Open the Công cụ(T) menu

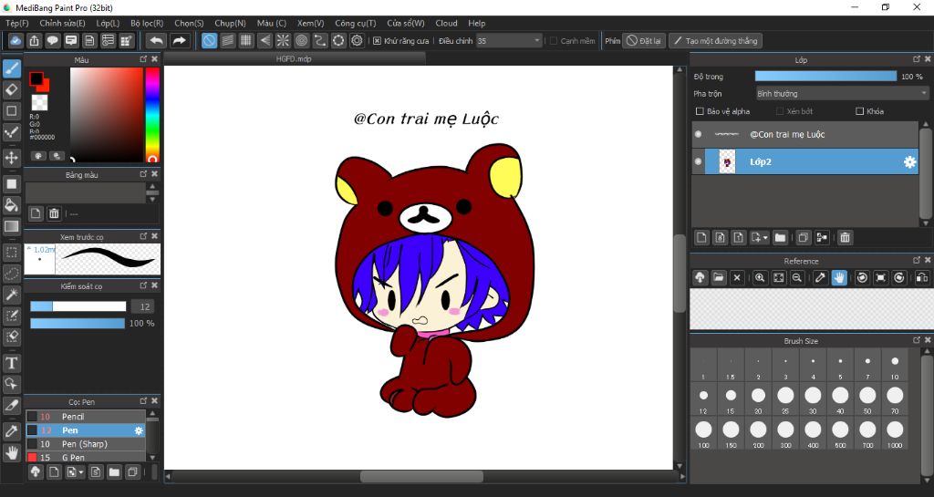point(355,23)
